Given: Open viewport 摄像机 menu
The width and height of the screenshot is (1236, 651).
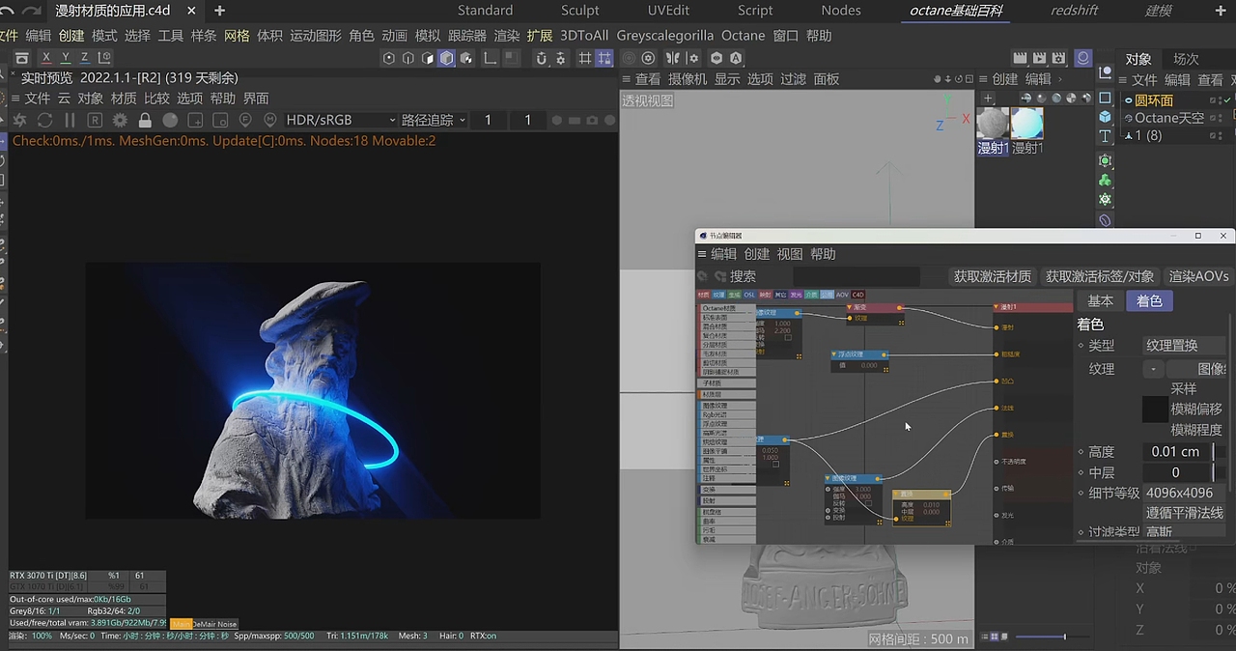Looking at the screenshot, I should (x=688, y=79).
